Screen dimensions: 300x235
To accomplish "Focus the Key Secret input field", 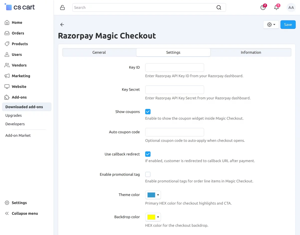I will coord(174,90).
